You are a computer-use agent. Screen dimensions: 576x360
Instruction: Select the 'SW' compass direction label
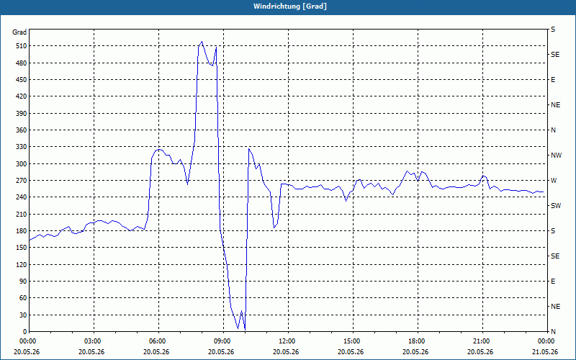556,206
